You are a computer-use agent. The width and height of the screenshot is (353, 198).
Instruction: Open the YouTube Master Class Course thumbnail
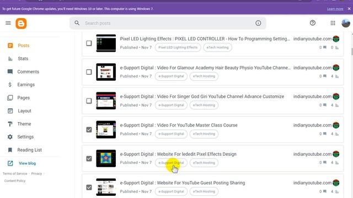click(106, 130)
